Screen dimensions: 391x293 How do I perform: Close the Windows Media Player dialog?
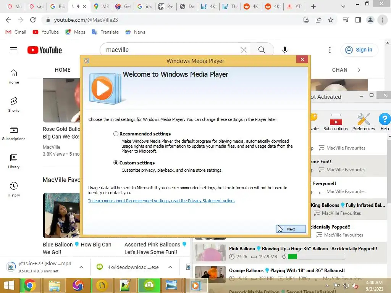(302, 59)
